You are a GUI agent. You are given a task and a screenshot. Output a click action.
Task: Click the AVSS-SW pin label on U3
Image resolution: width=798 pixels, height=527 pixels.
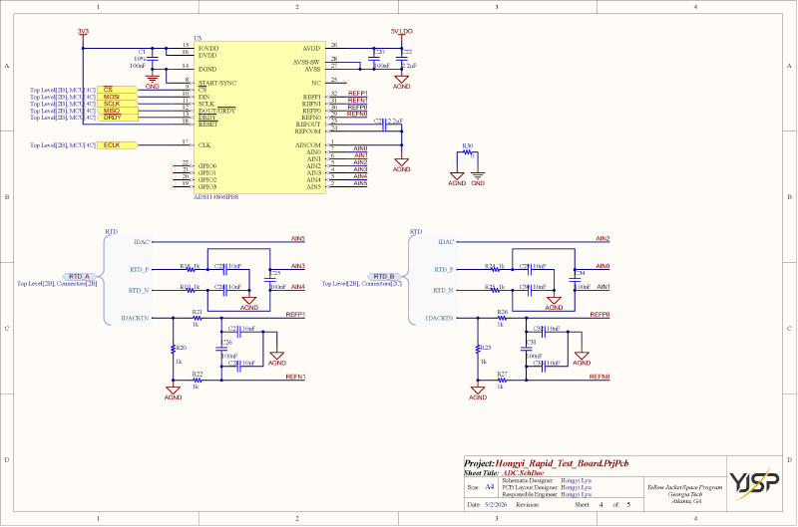[306, 62]
